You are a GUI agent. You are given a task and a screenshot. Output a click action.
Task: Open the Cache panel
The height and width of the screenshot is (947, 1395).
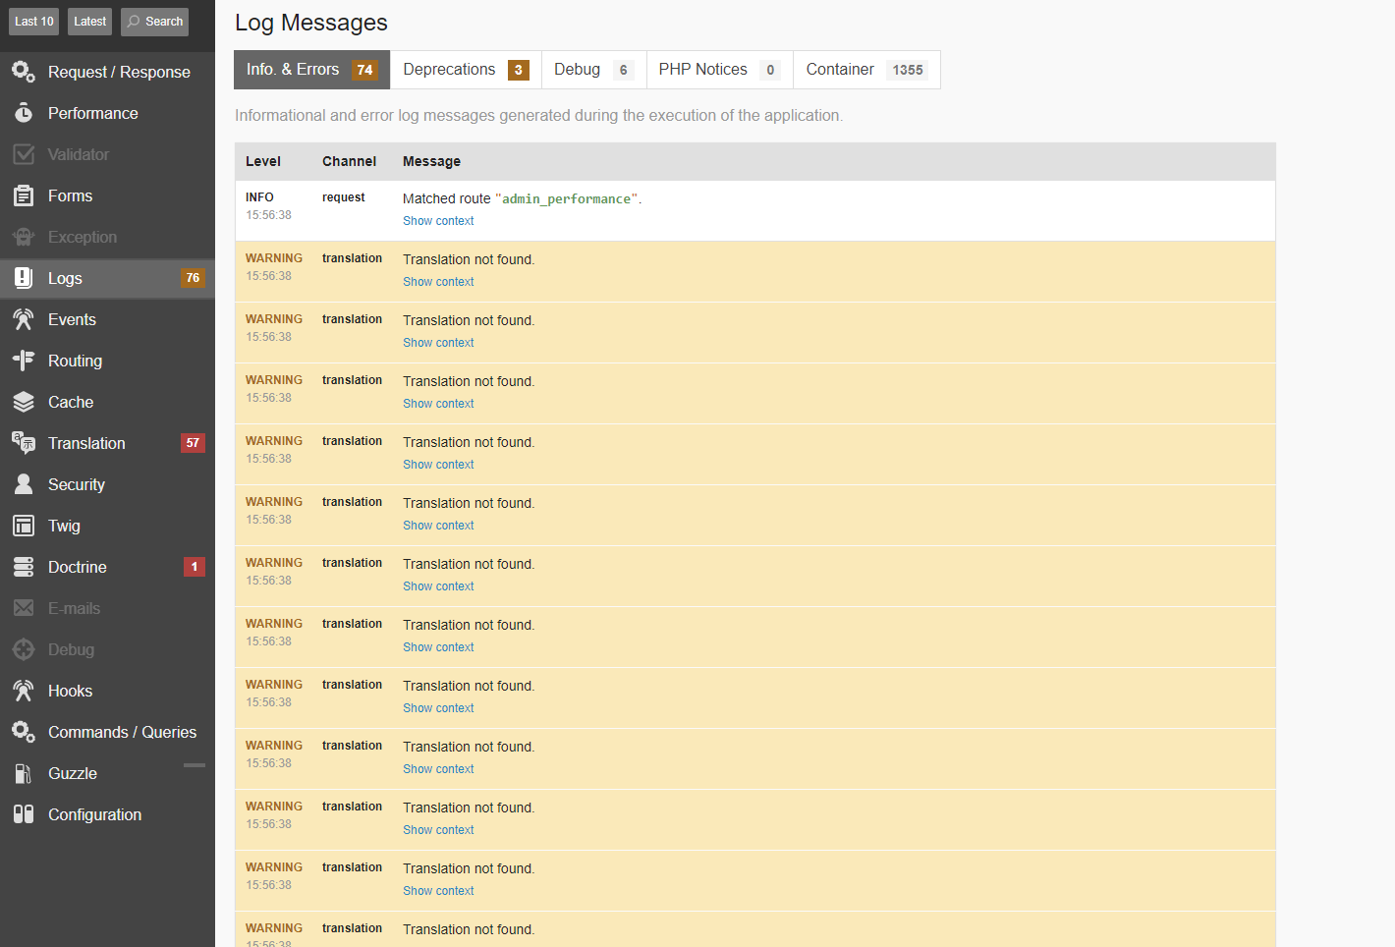pyautogui.click(x=107, y=402)
